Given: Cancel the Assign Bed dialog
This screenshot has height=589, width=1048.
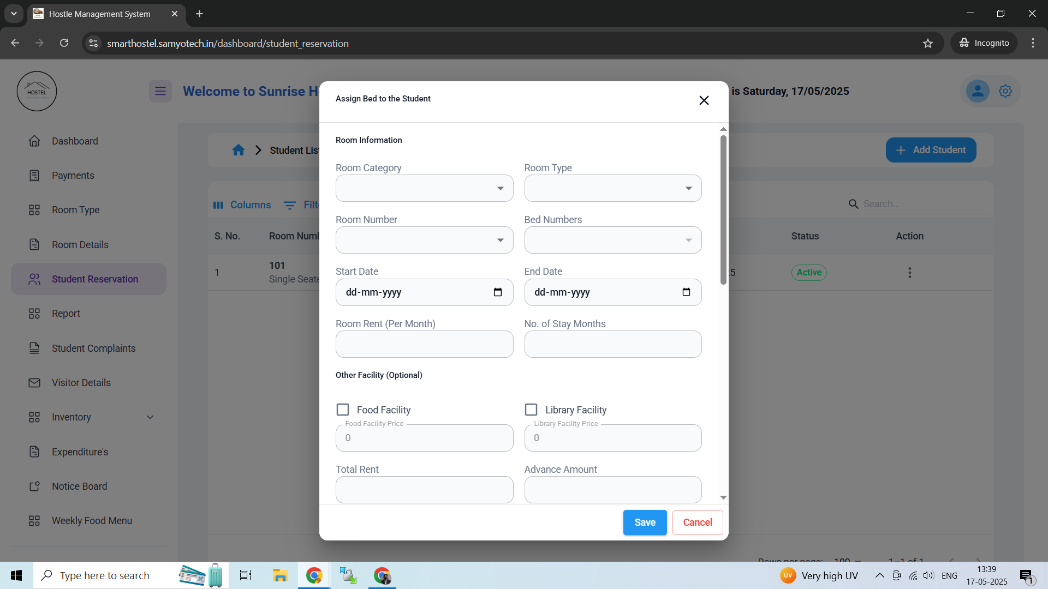Looking at the screenshot, I should [x=697, y=522].
